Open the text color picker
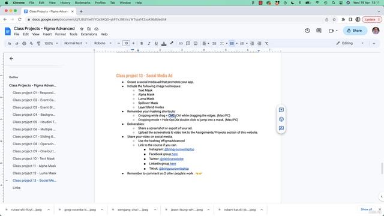384x216 pixels. (x=164, y=43)
